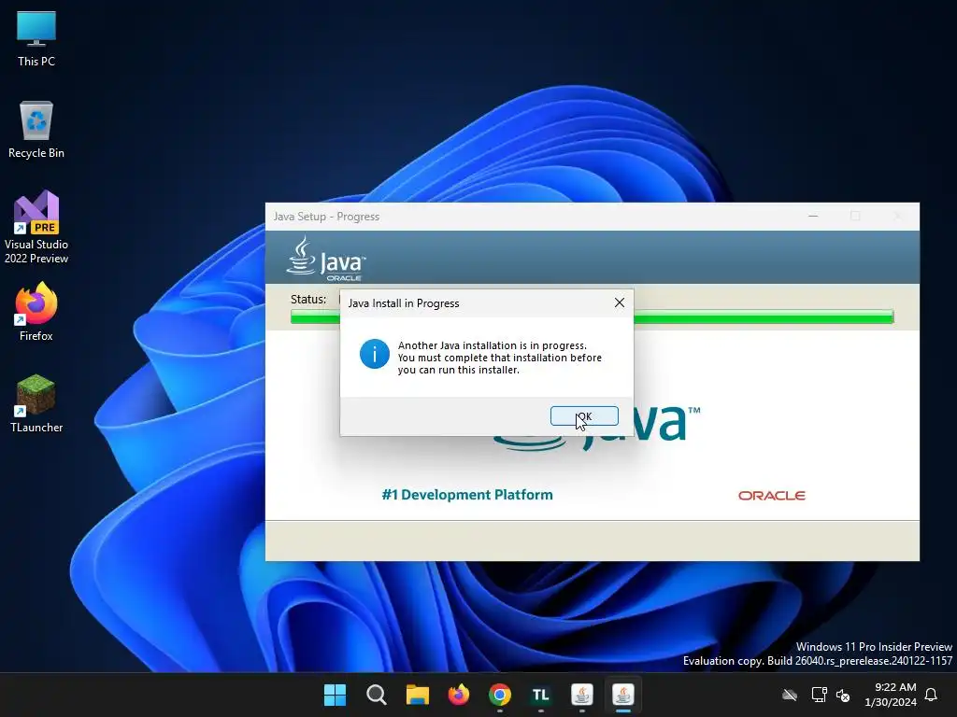Open network status tray icon
This screenshot has height=717, width=957.
(819, 695)
